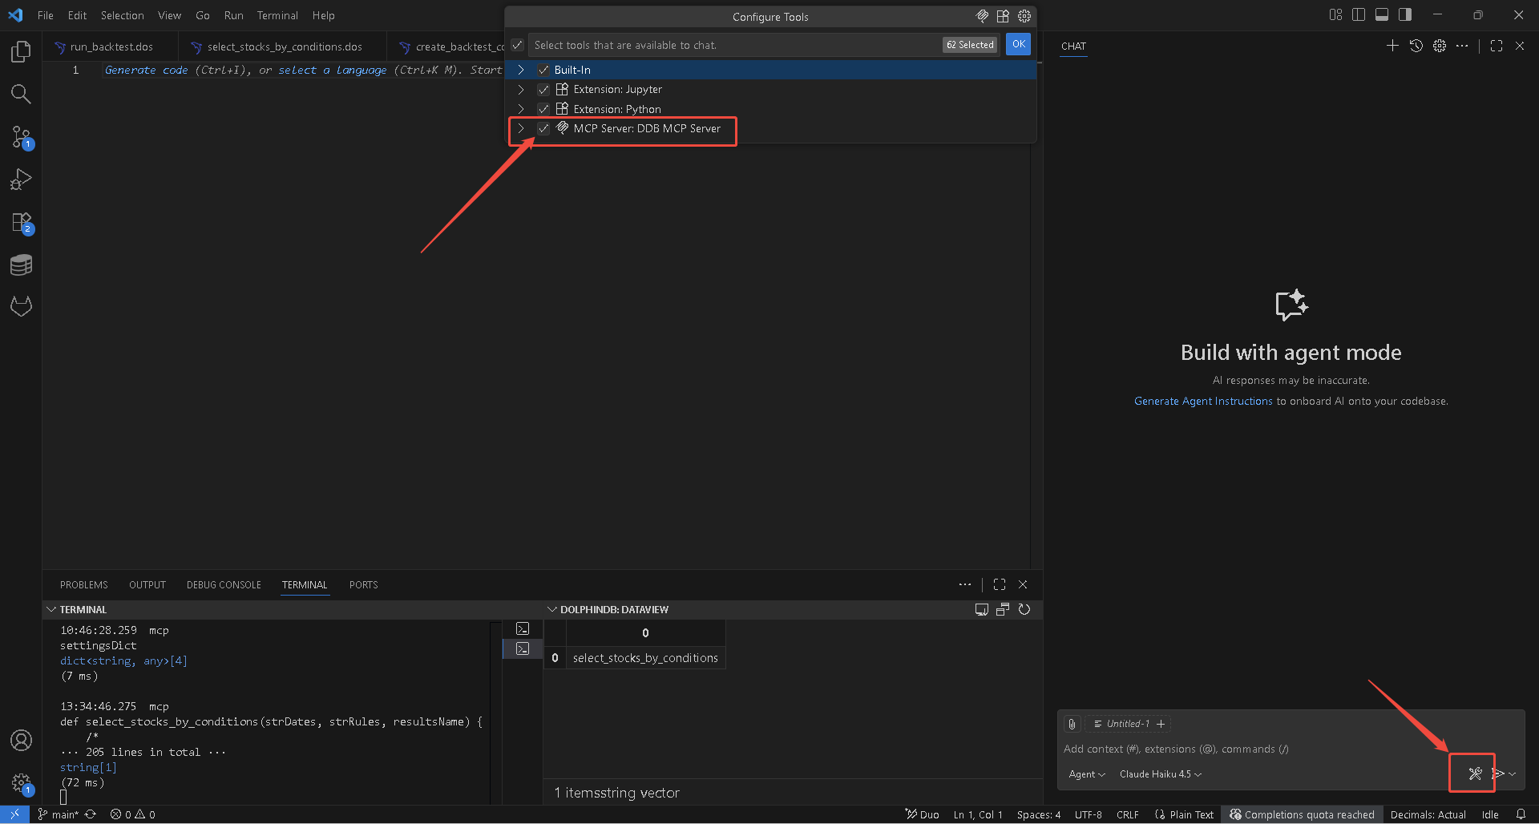Open the Claude Haiku 4.5 model picker
The height and width of the screenshot is (824, 1539).
(1160, 774)
